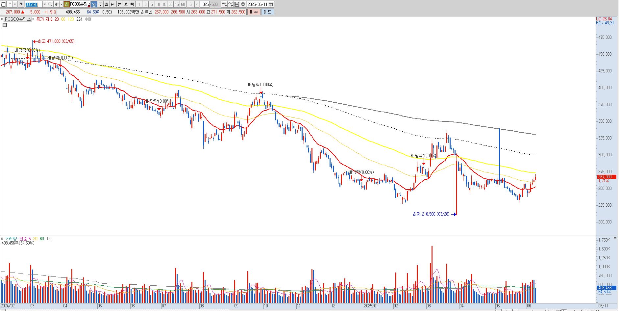Select the 10 interval preset

click(x=158, y=4)
